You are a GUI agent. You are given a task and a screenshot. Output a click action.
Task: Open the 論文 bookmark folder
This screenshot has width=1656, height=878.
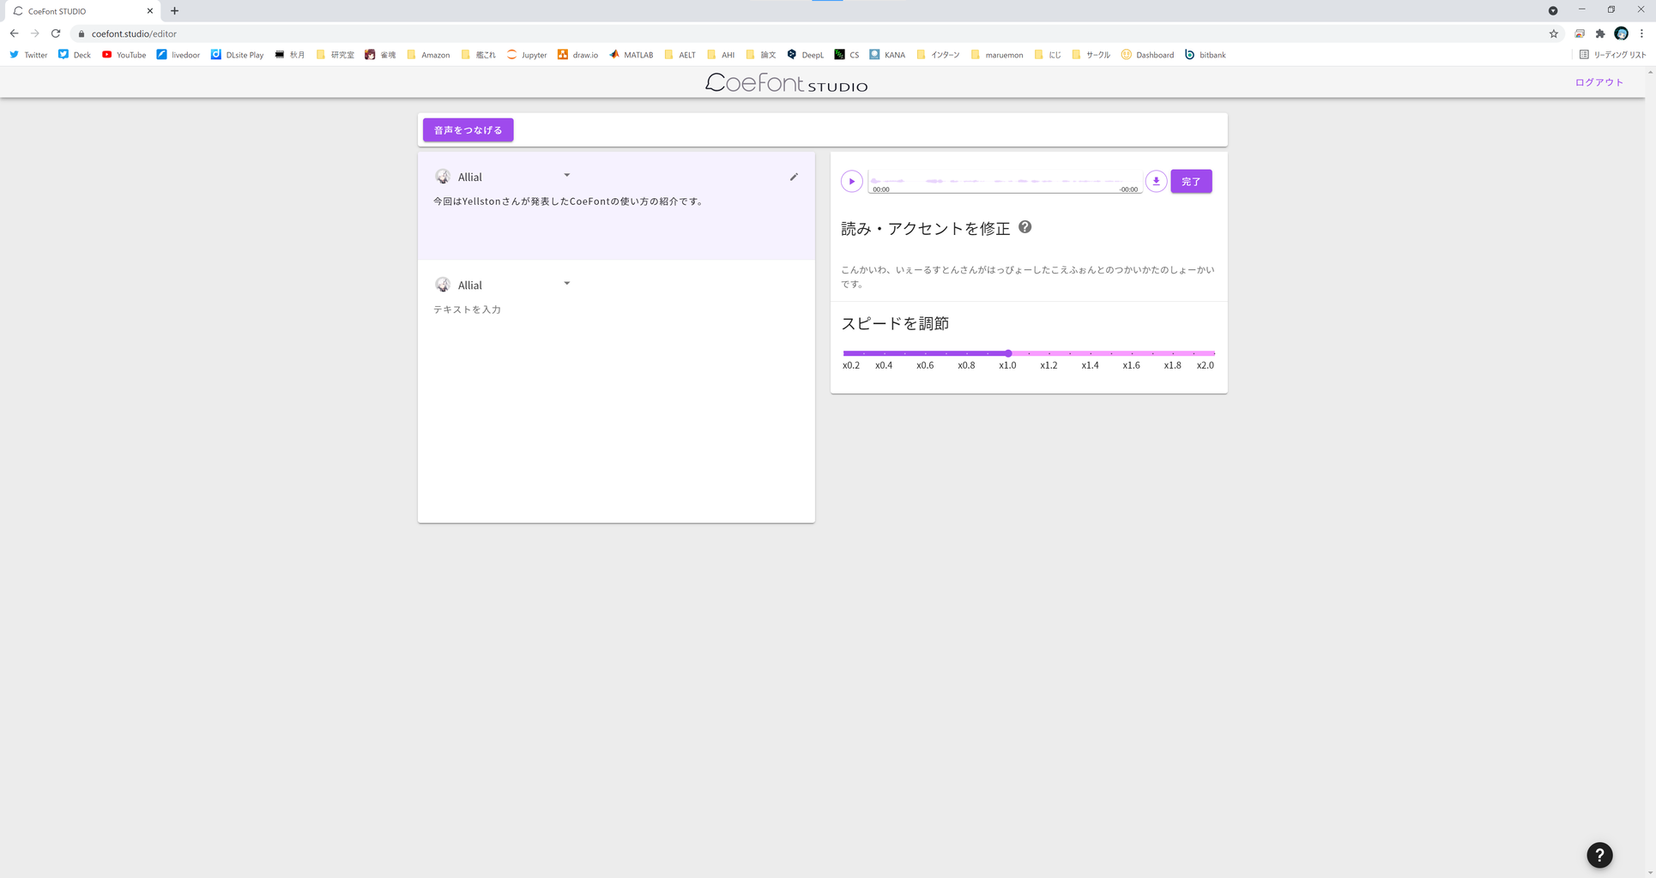coord(760,55)
